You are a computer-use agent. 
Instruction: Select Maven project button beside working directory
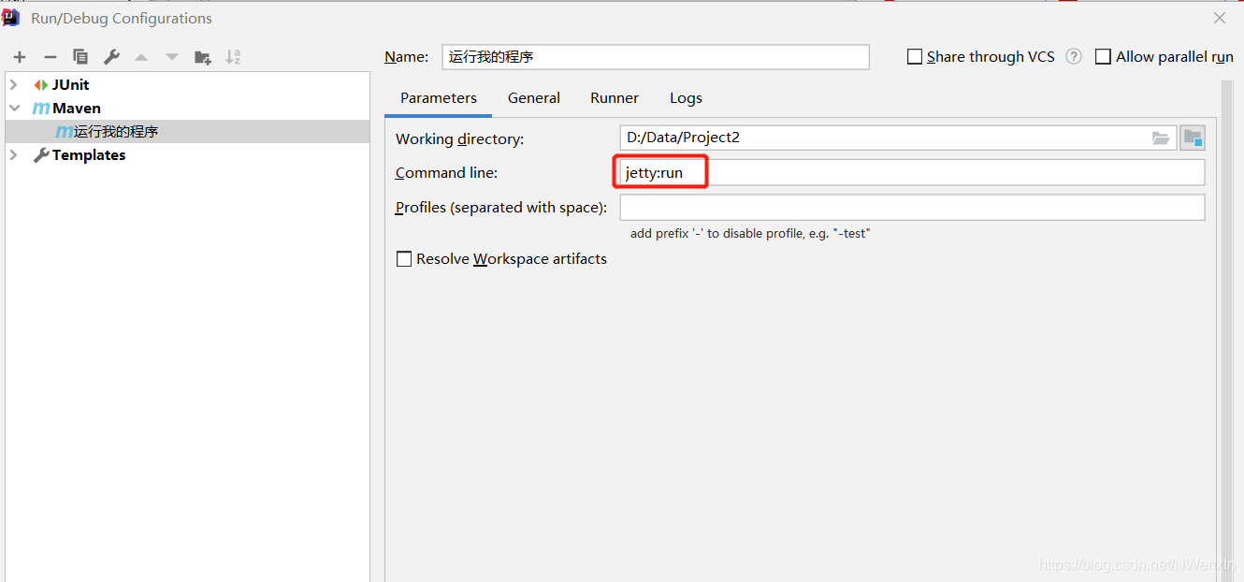(1193, 138)
